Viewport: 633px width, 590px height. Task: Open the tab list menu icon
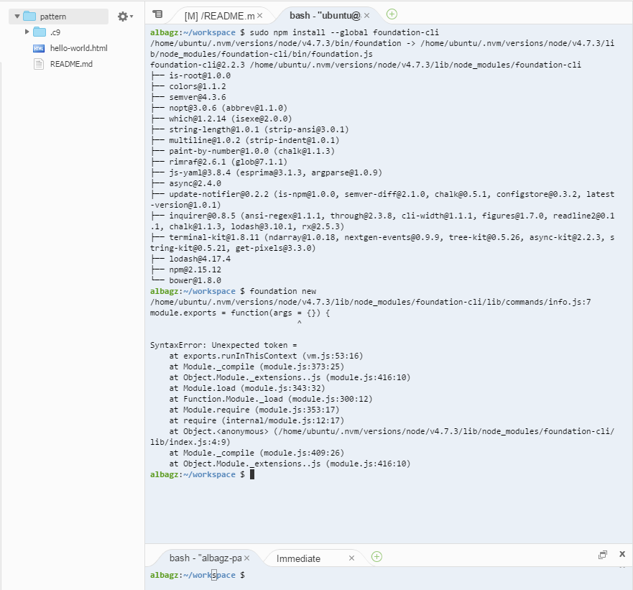(x=158, y=14)
